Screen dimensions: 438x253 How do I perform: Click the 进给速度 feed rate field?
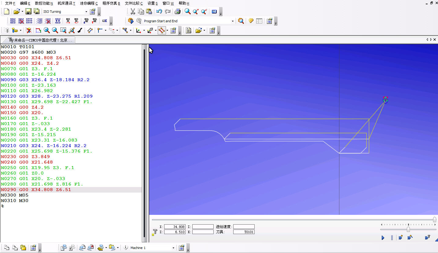pyautogui.click(x=244, y=227)
